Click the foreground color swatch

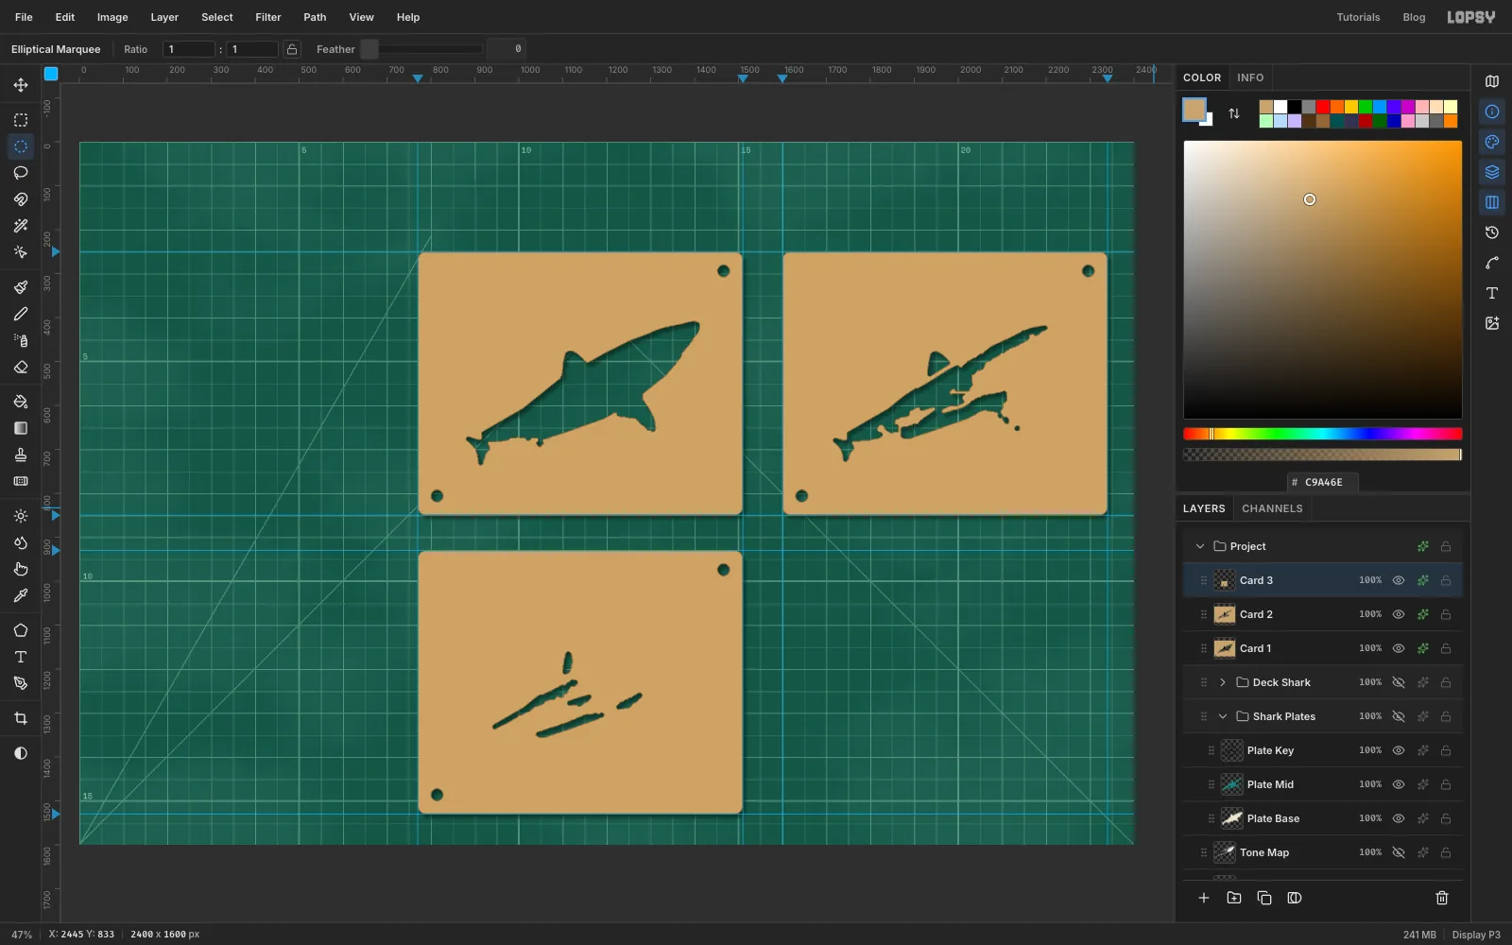point(1194,110)
